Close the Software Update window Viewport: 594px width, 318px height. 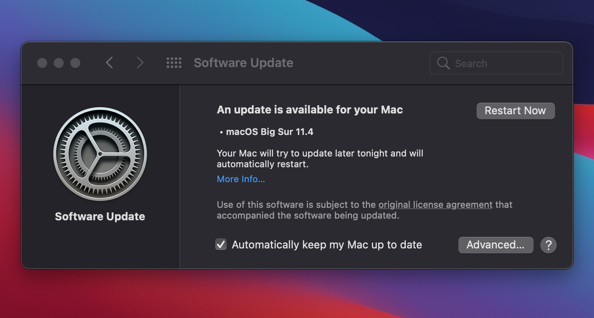42,63
